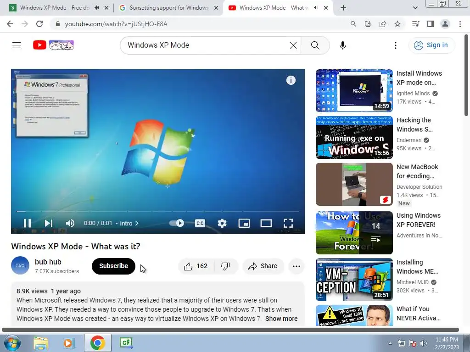The image size is (470, 352).
Task: Mute the video player volume
Action: (70, 223)
